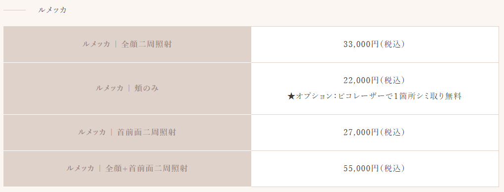Select the ルメッカ 首前面二周照射 label
Screen dimensions: 504x192
coord(127,132)
